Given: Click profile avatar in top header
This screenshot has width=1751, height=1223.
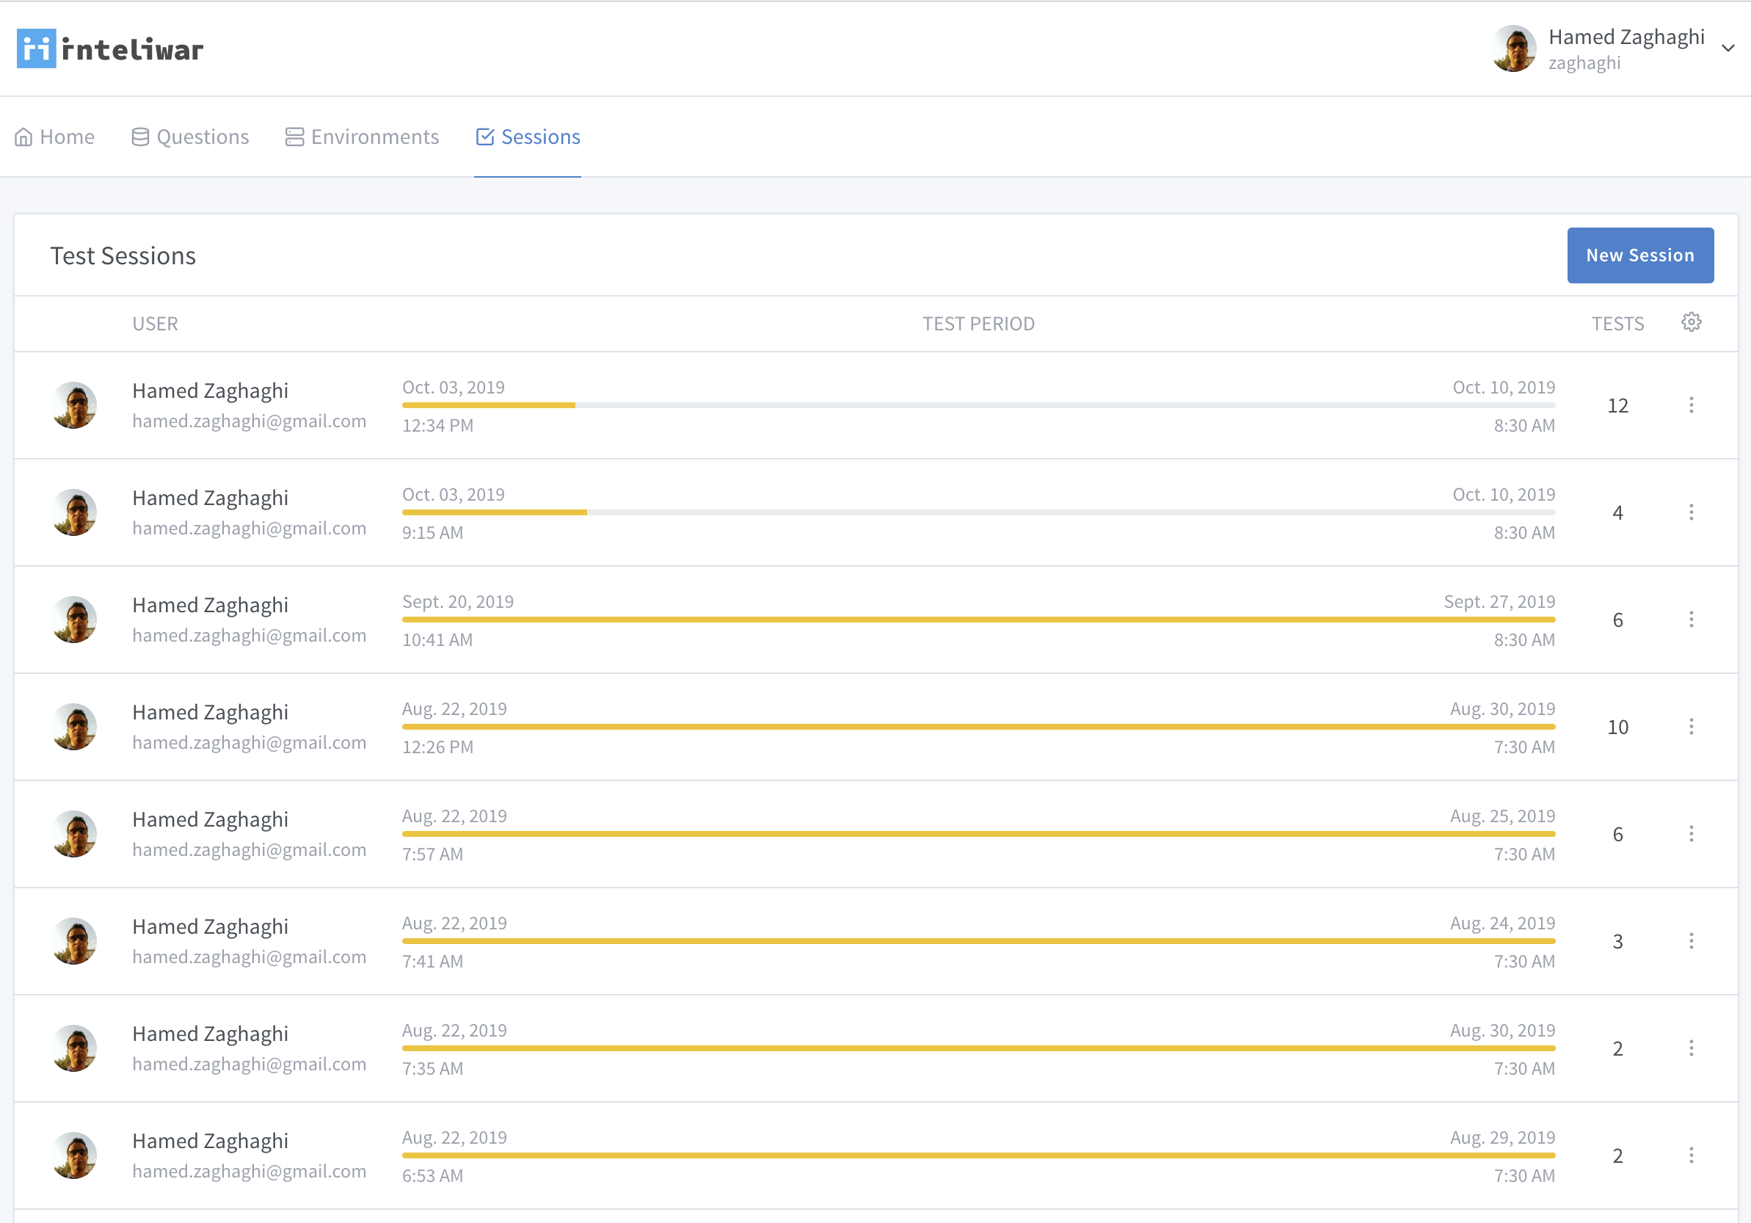Looking at the screenshot, I should click(x=1513, y=48).
